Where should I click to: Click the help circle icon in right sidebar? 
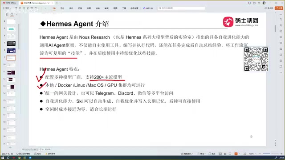click(x=281, y=60)
